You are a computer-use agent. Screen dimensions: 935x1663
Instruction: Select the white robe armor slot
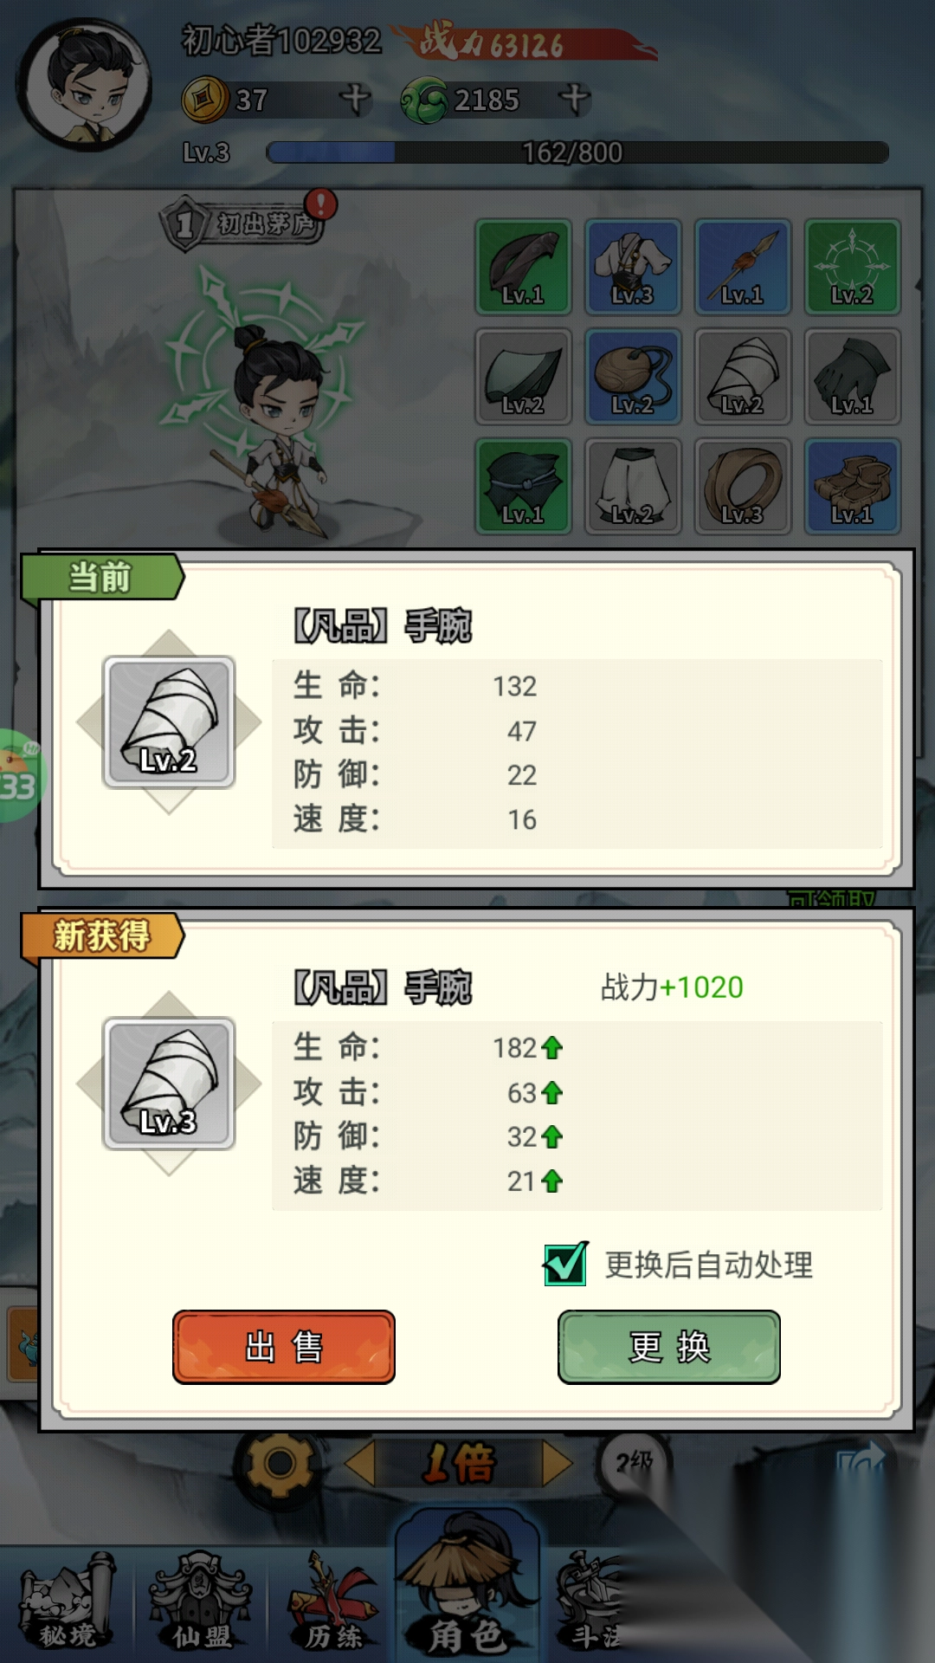click(633, 267)
